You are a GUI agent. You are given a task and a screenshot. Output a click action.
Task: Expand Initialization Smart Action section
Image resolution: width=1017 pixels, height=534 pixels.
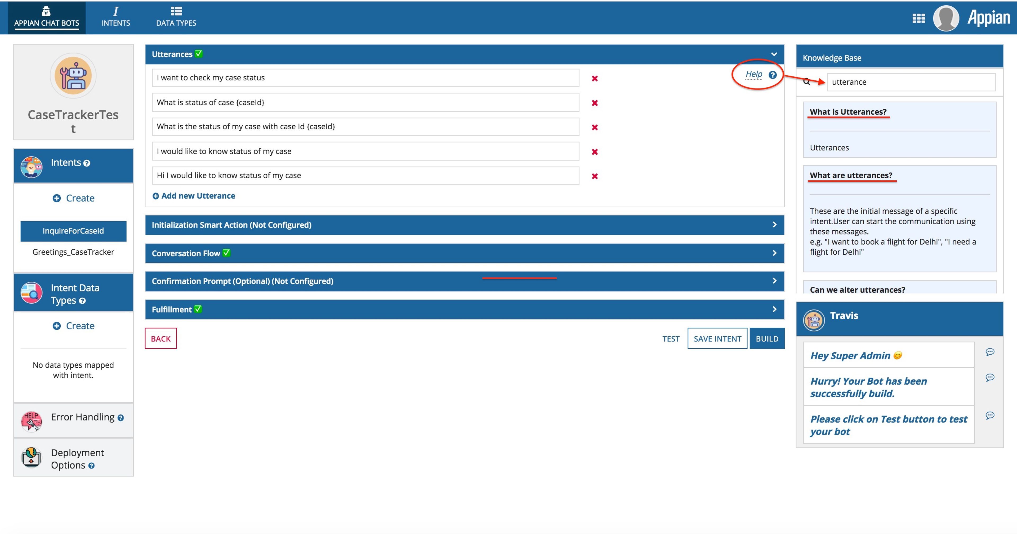click(464, 225)
